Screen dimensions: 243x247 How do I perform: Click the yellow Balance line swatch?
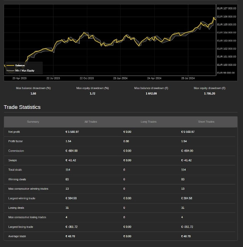coord(10,65)
